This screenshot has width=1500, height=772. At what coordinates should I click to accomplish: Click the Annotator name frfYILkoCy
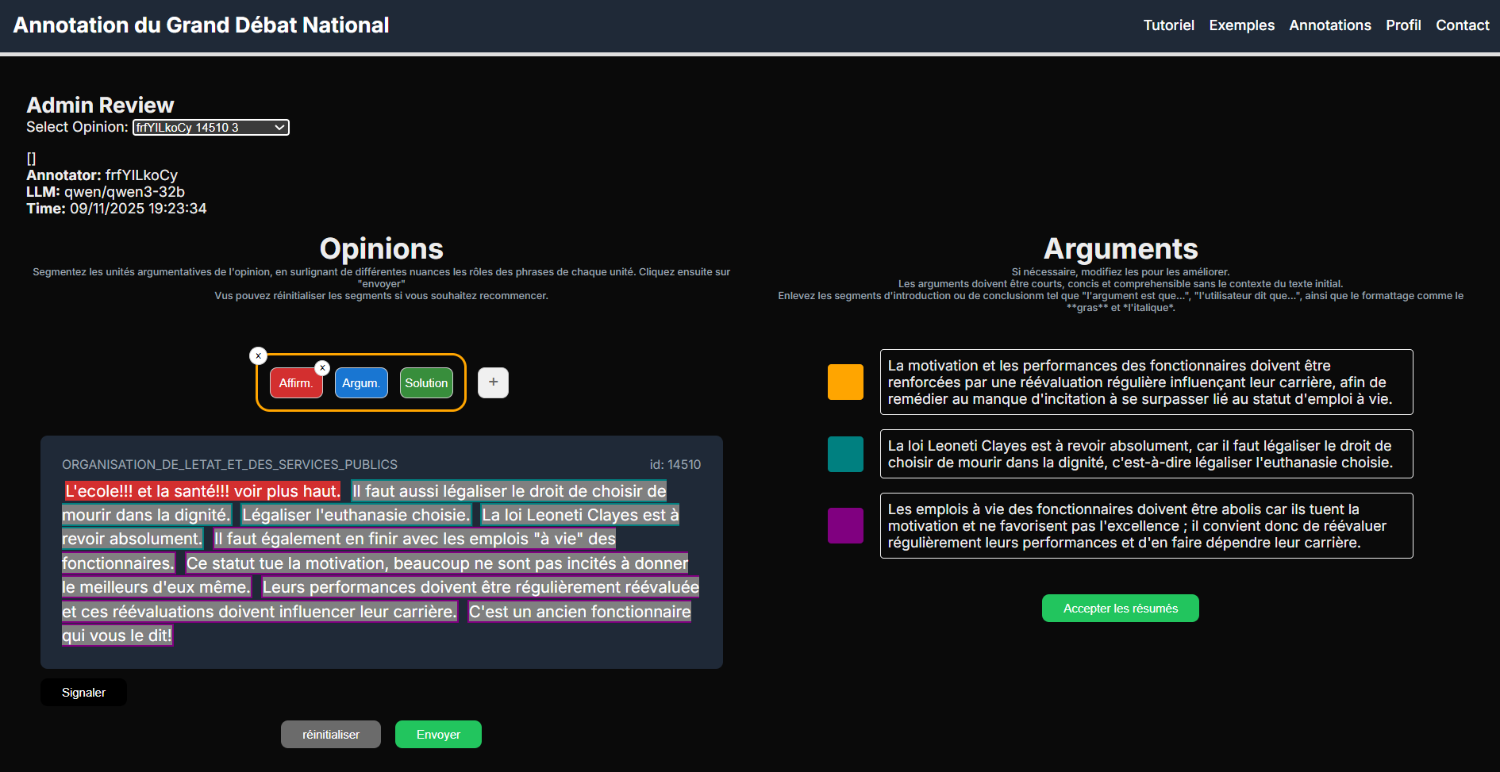tap(141, 175)
